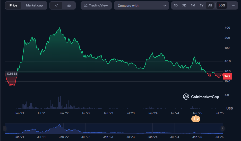Set time range to 1M

[x=193, y=5]
